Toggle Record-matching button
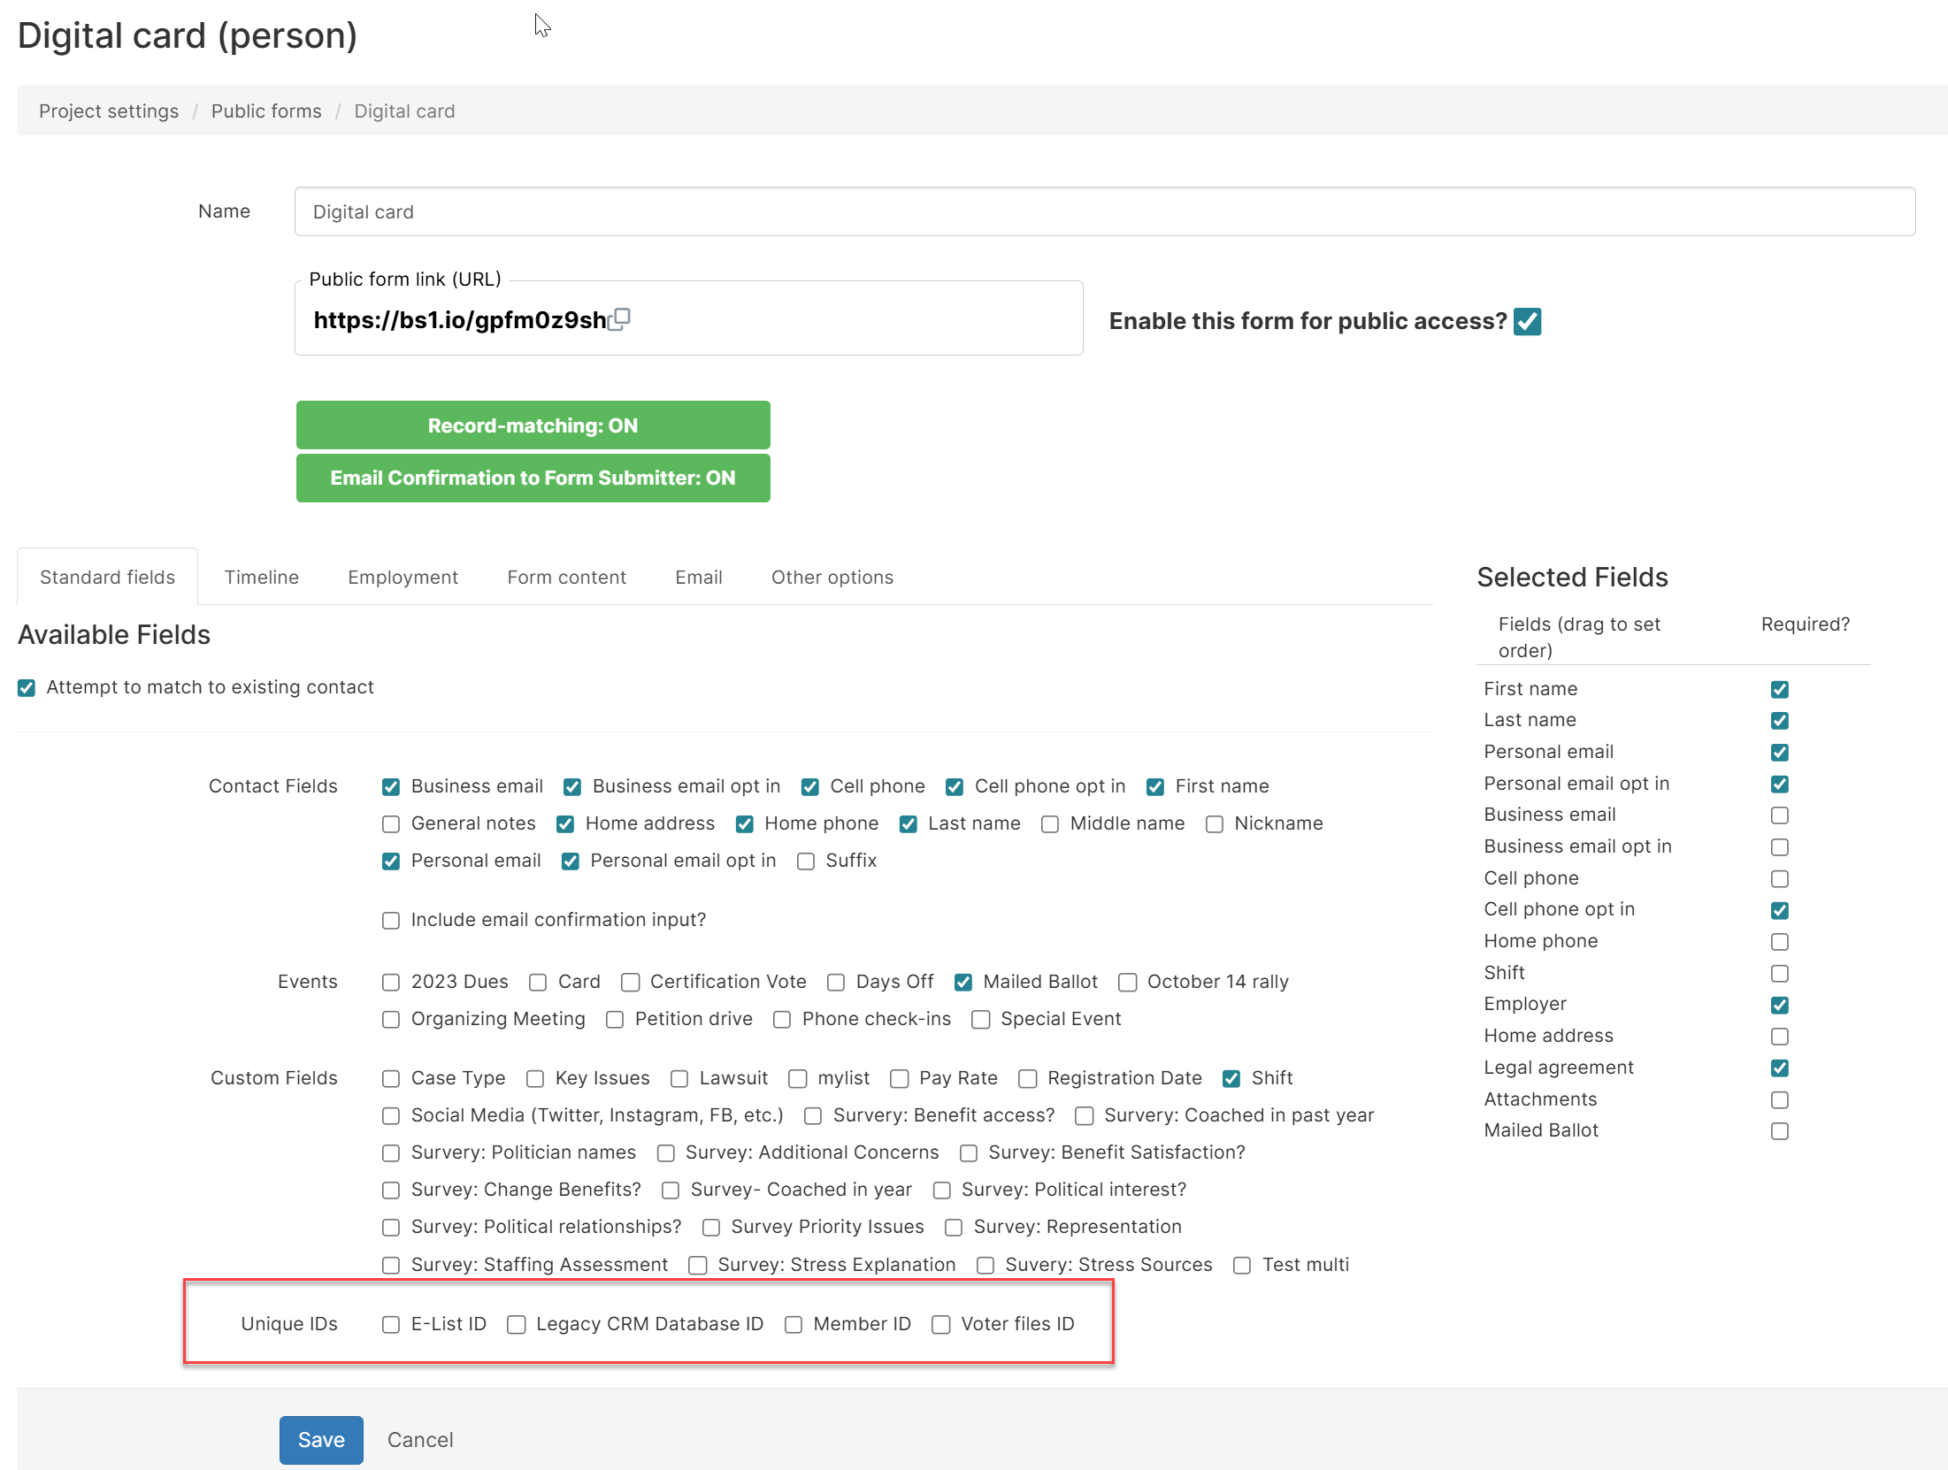The width and height of the screenshot is (1948, 1470). pyautogui.click(x=533, y=425)
